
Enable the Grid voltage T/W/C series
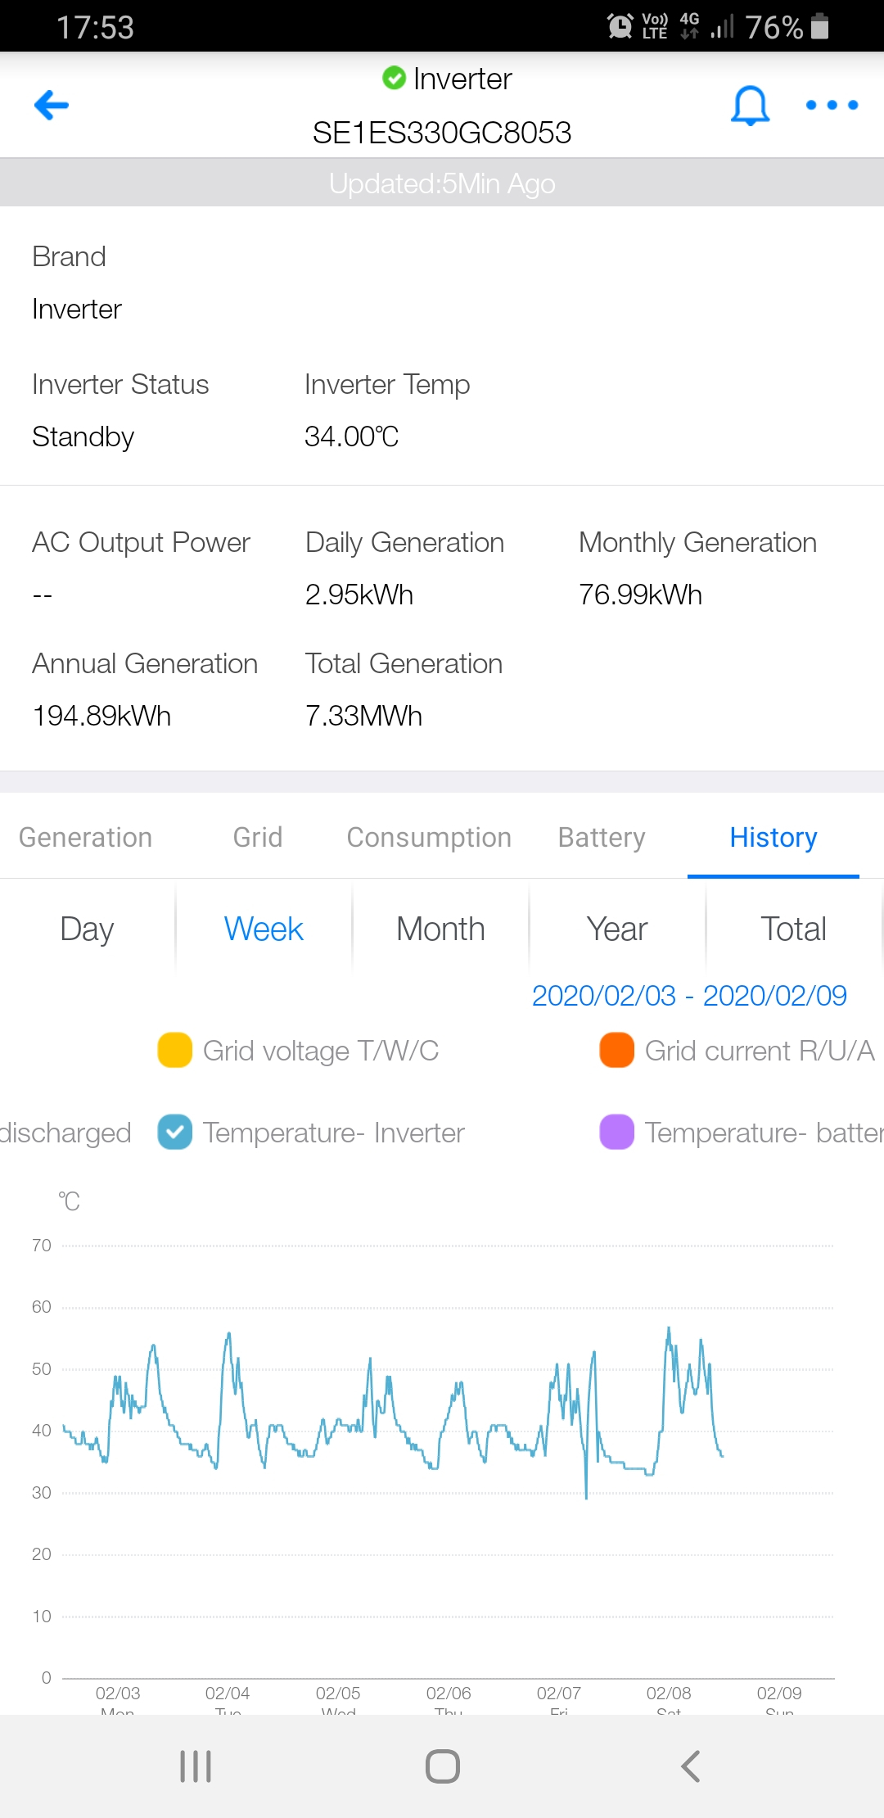(175, 1051)
